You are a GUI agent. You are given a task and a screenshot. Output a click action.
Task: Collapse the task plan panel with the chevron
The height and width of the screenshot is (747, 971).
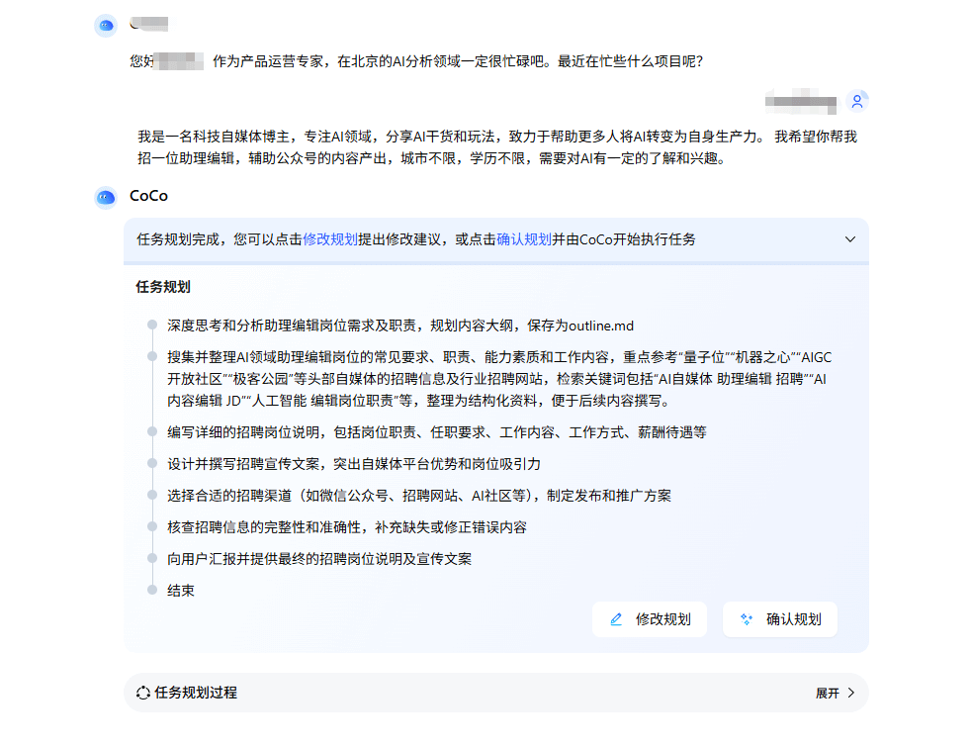(x=850, y=239)
